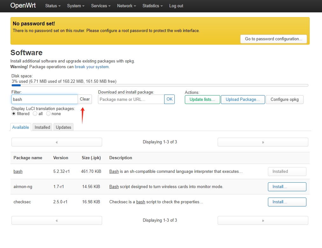Click the bottom Displaying 1-3 of 3 text
The image size is (322, 248).
click(x=160, y=220)
